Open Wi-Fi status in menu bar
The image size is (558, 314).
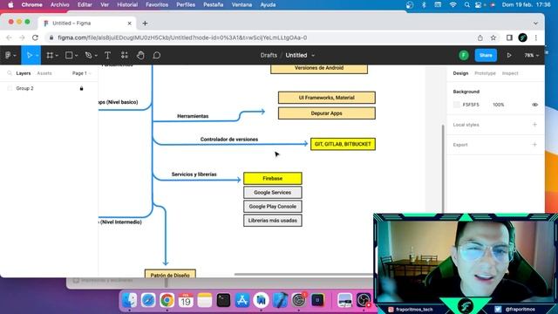pyautogui.click(x=453, y=4)
